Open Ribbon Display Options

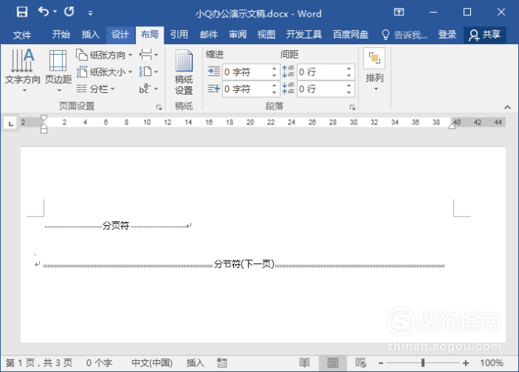tap(399, 12)
